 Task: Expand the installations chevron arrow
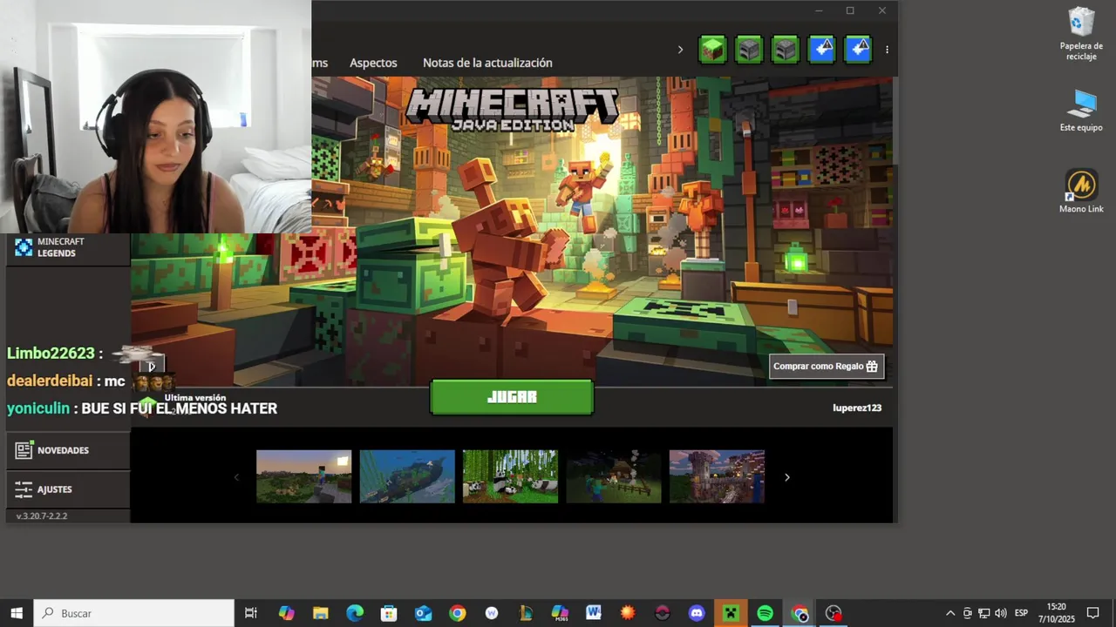[x=680, y=50]
